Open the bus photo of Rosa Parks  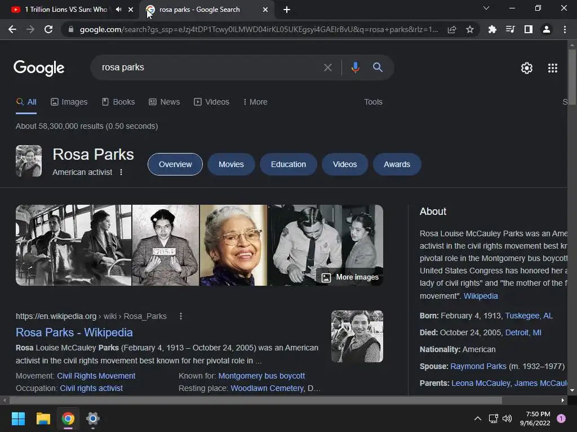coord(74,245)
